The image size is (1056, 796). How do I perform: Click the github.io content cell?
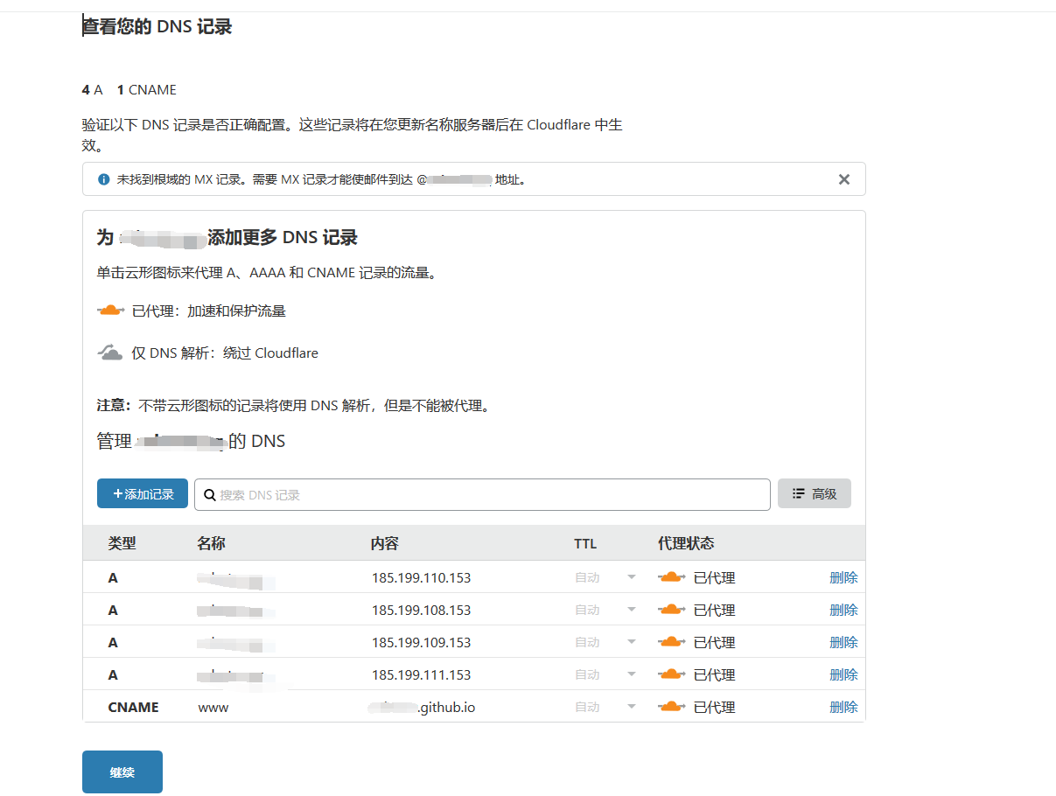tap(423, 707)
